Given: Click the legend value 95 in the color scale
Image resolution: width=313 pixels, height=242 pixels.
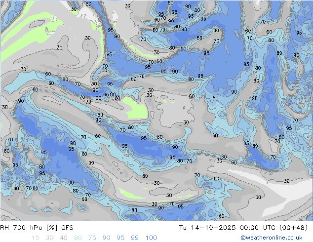Looking at the screenshot, I should 120,238.
